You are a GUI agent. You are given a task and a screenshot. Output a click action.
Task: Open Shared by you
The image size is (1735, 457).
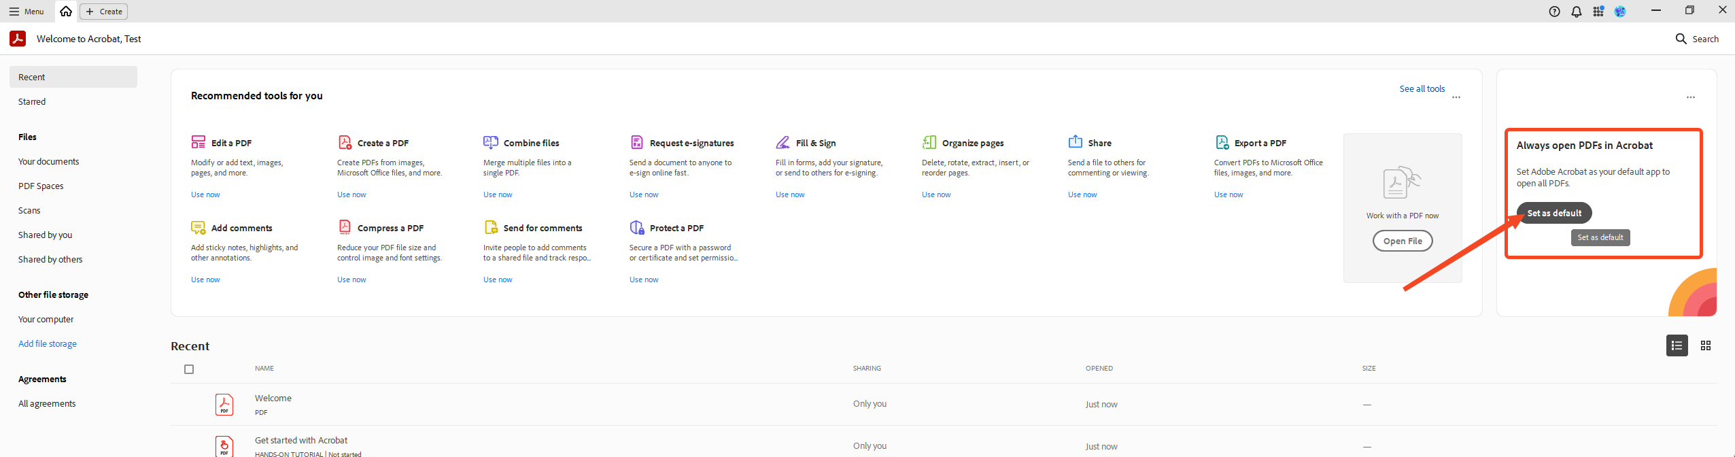tap(45, 235)
